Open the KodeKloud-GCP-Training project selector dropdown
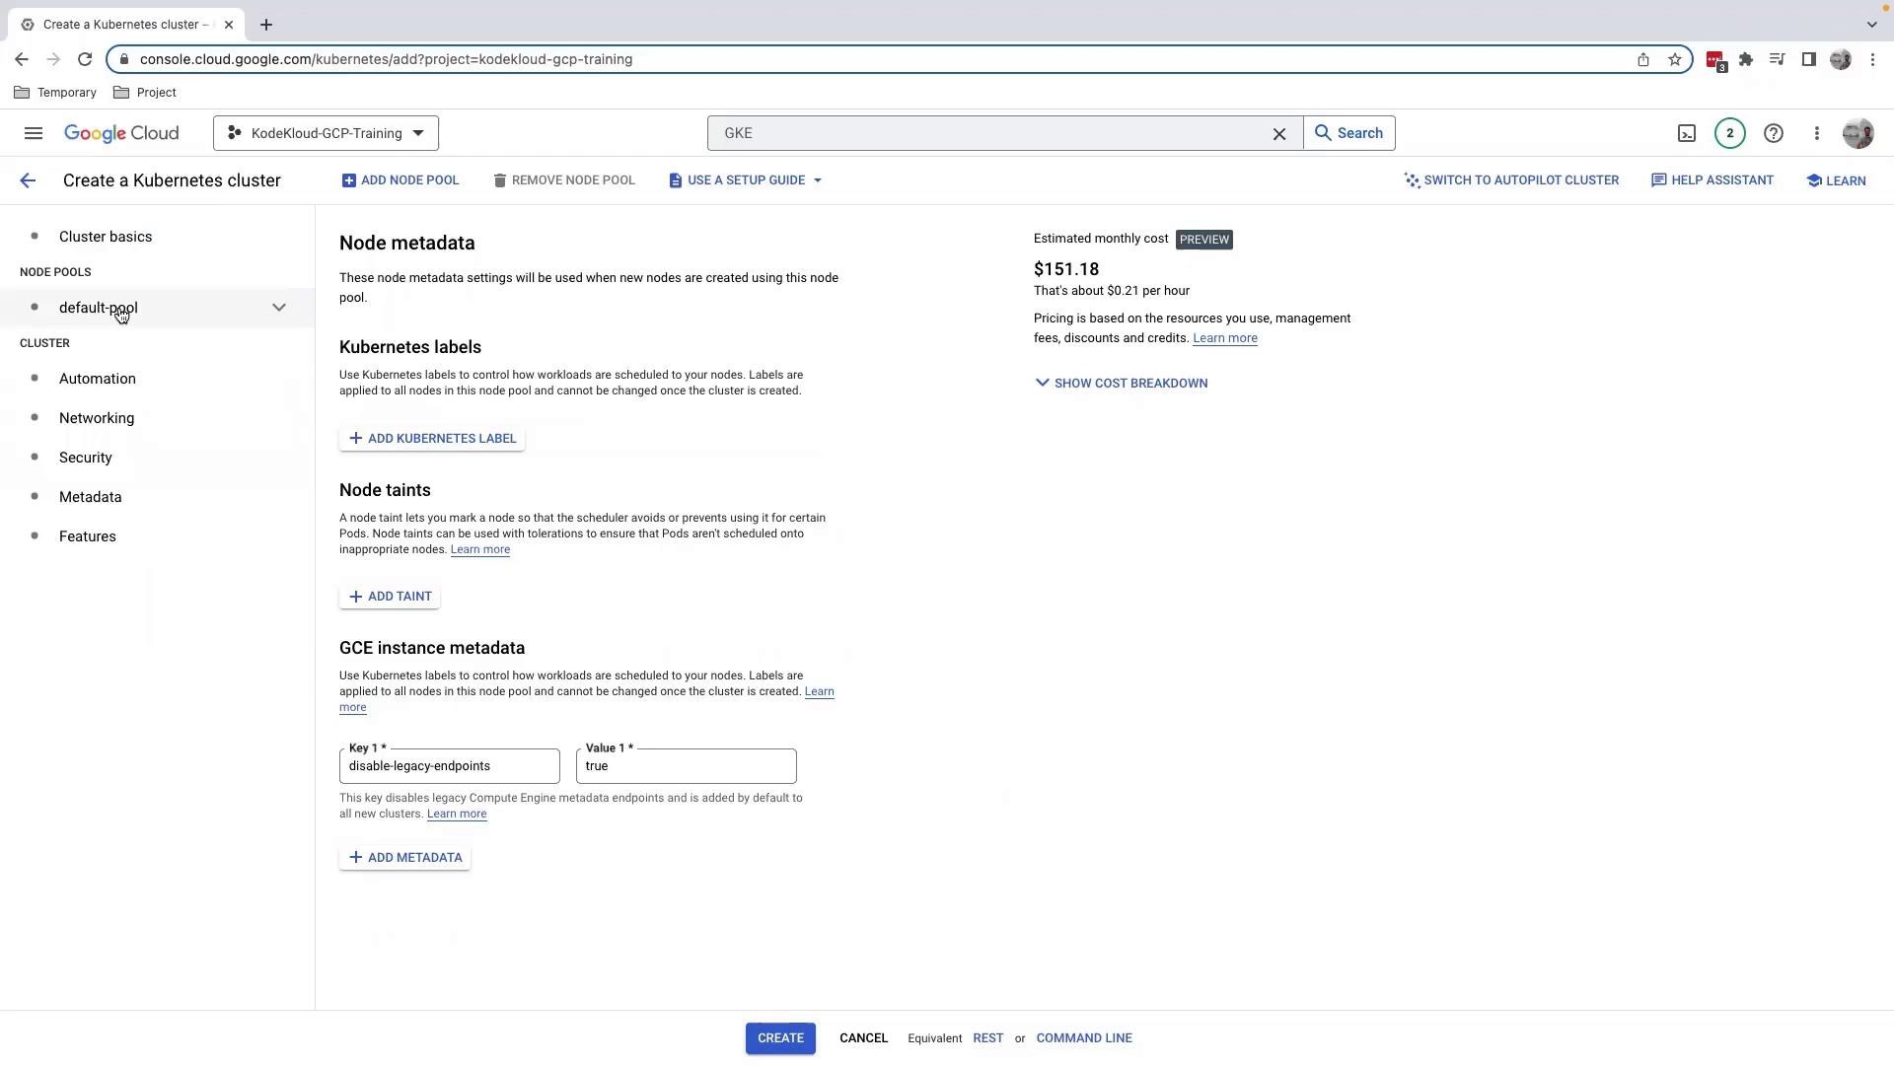Image resolution: width=1894 pixels, height=1065 pixels. [326, 133]
